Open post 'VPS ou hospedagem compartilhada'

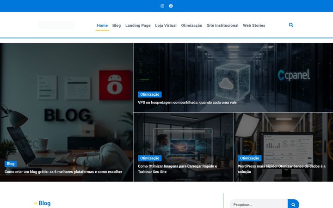(187, 102)
